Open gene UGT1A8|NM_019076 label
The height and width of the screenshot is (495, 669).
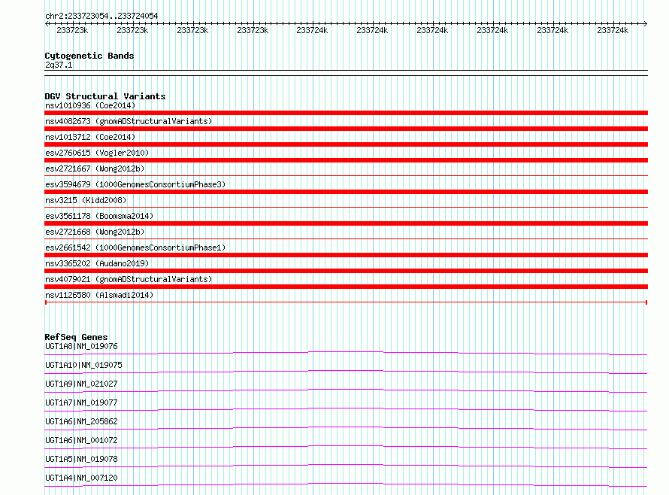[81, 346]
